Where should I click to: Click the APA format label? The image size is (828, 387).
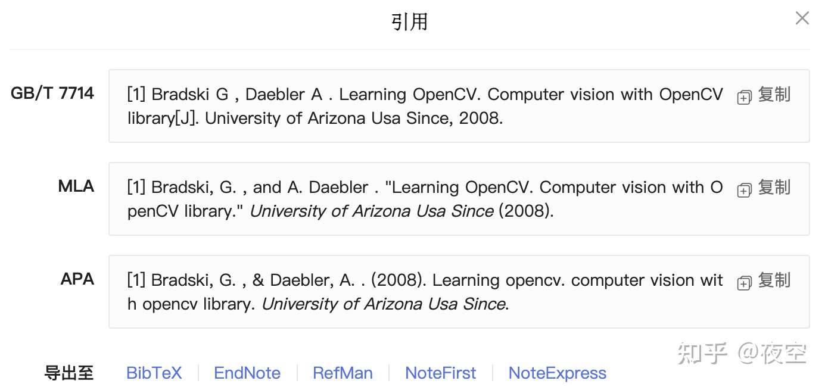point(77,279)
